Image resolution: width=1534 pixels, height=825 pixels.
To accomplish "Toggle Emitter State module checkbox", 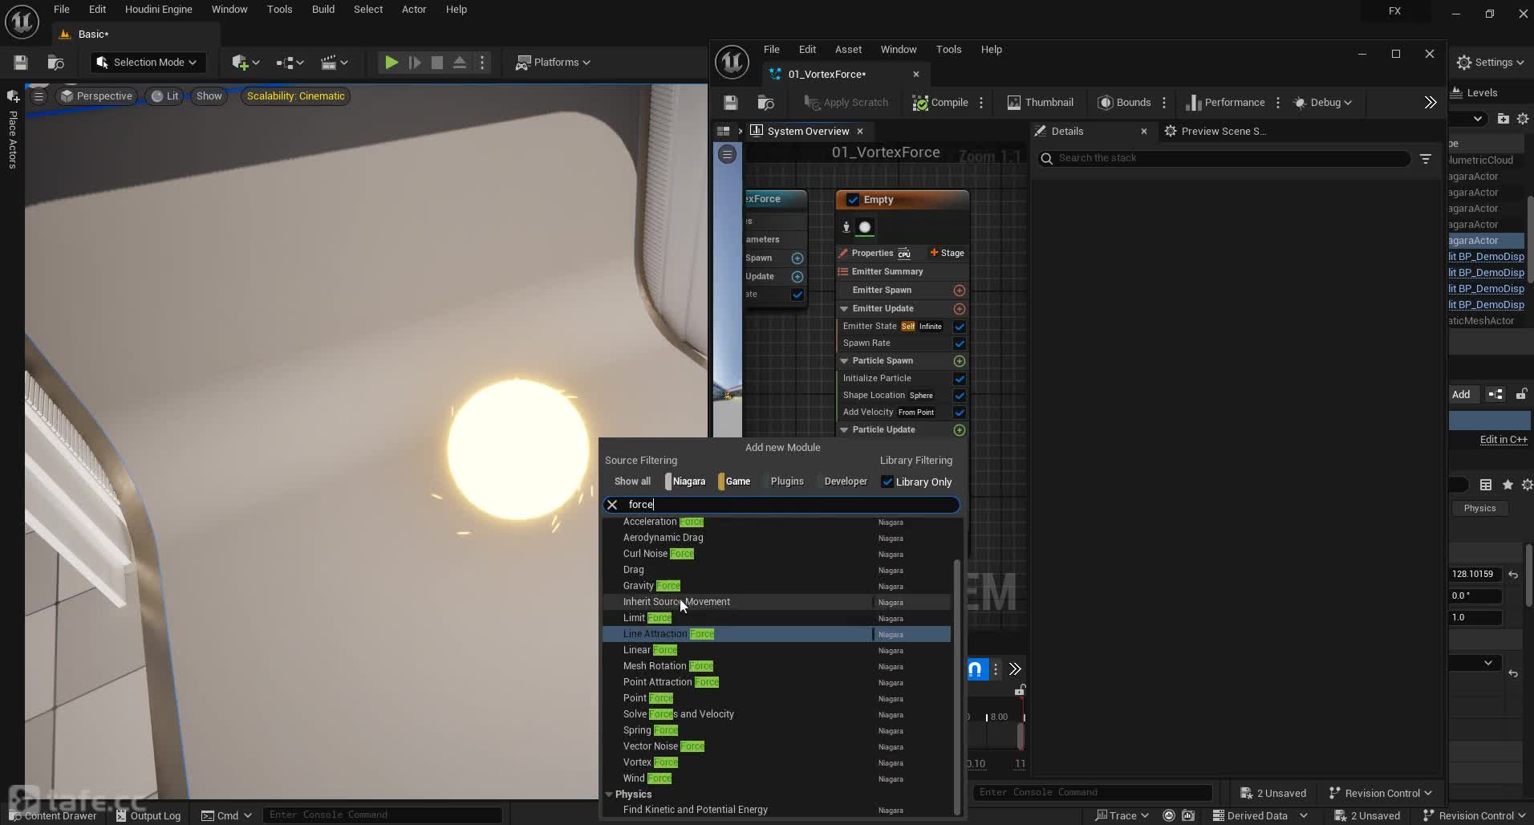I will (959, 327).
